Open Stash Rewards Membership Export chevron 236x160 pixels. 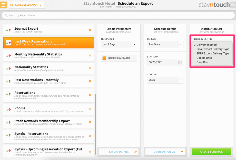(x=90, y=122)
